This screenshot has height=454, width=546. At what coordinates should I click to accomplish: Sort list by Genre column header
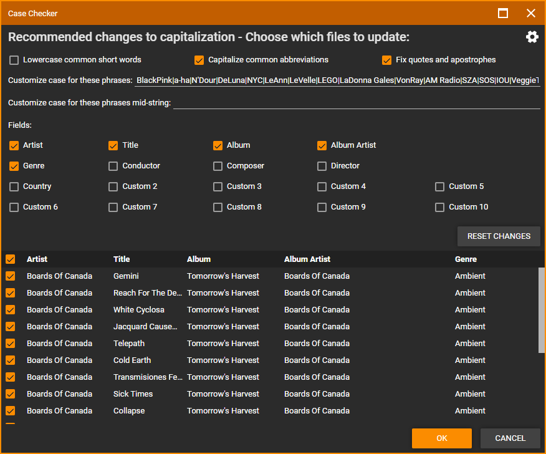click(x=466, y=259)
